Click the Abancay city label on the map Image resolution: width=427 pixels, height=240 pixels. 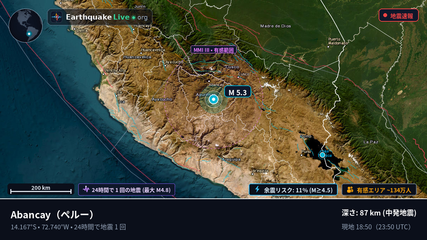click(216, 85)
